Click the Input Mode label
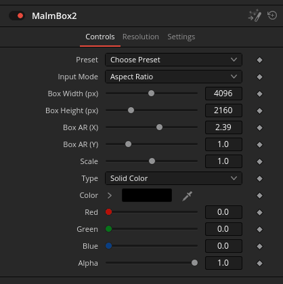 pos(78,77)
